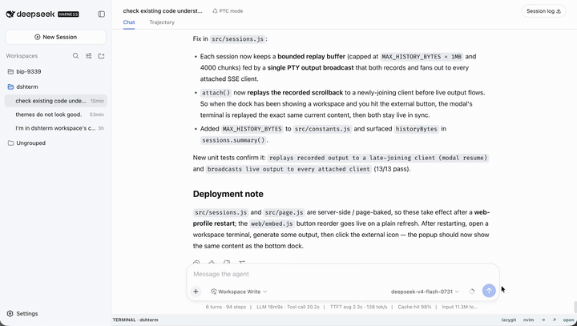
Task: Download the Session log
Action: click(x=543, y=11)
